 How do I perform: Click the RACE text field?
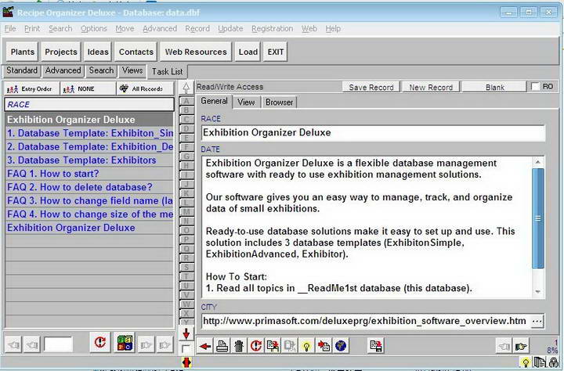coord(373,132)
